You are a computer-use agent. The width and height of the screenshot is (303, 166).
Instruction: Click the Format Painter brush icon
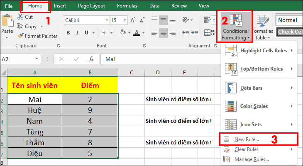(x=20, y=36)
